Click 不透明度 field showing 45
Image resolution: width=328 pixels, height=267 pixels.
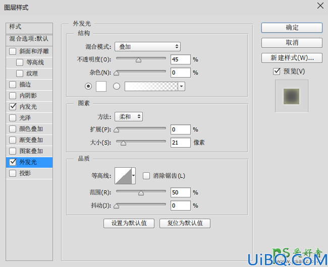tap(181, 59)
